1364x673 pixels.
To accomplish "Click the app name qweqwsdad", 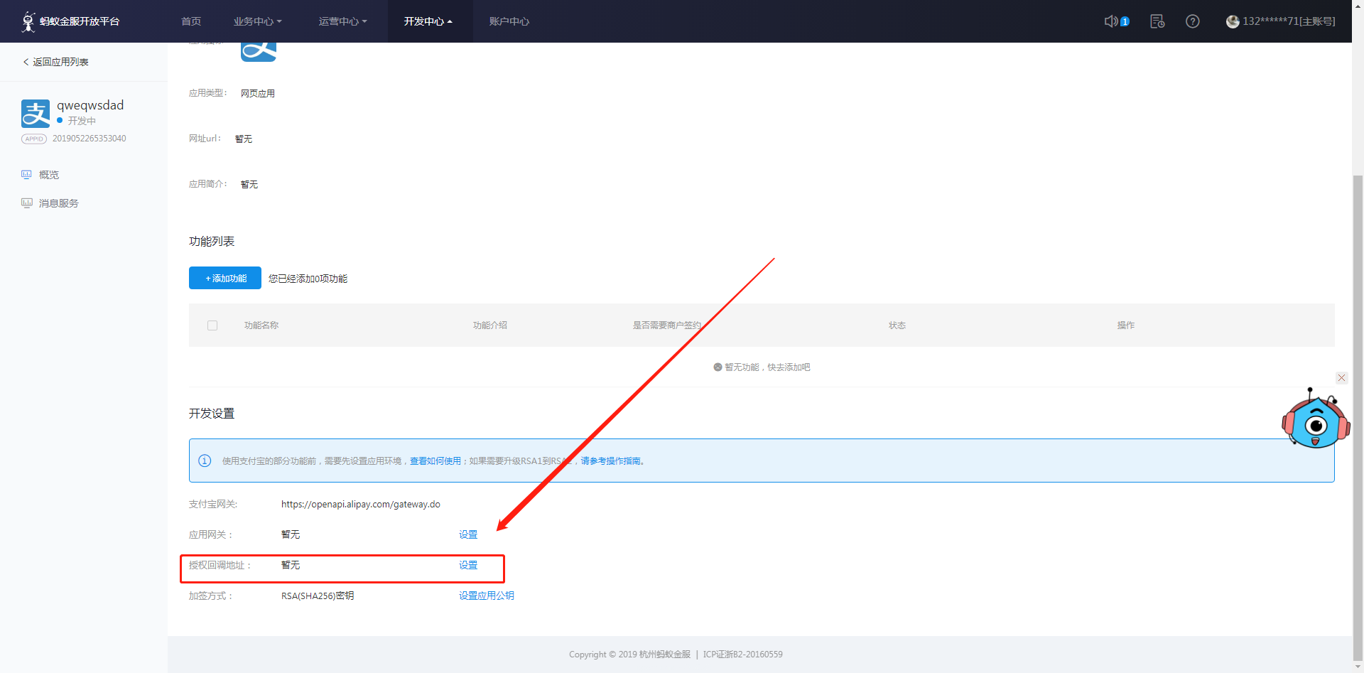I will coord(90,105).
